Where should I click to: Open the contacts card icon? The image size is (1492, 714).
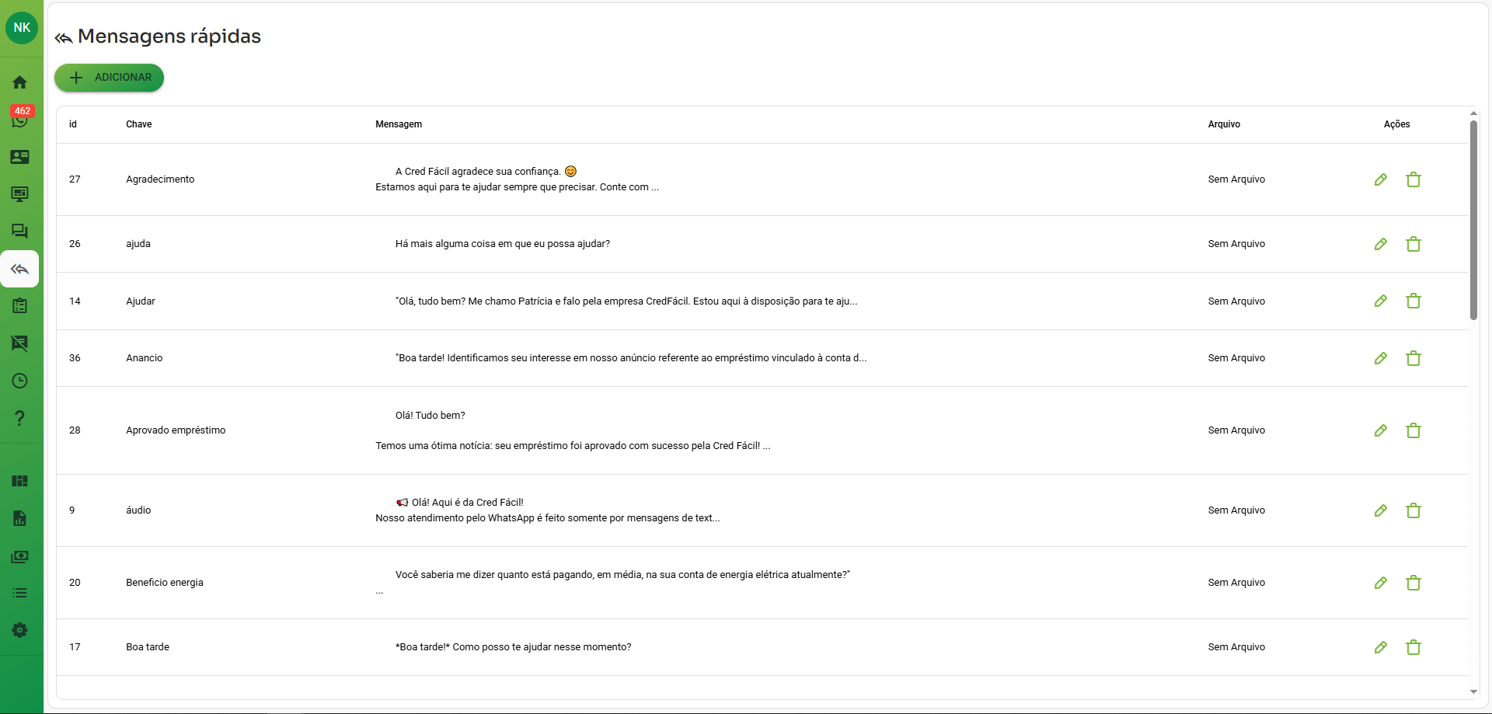click(20, 157)
